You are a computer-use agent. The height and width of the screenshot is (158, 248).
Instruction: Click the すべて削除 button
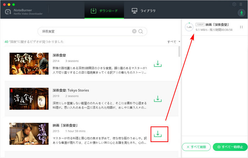click(x=196, y=147)
